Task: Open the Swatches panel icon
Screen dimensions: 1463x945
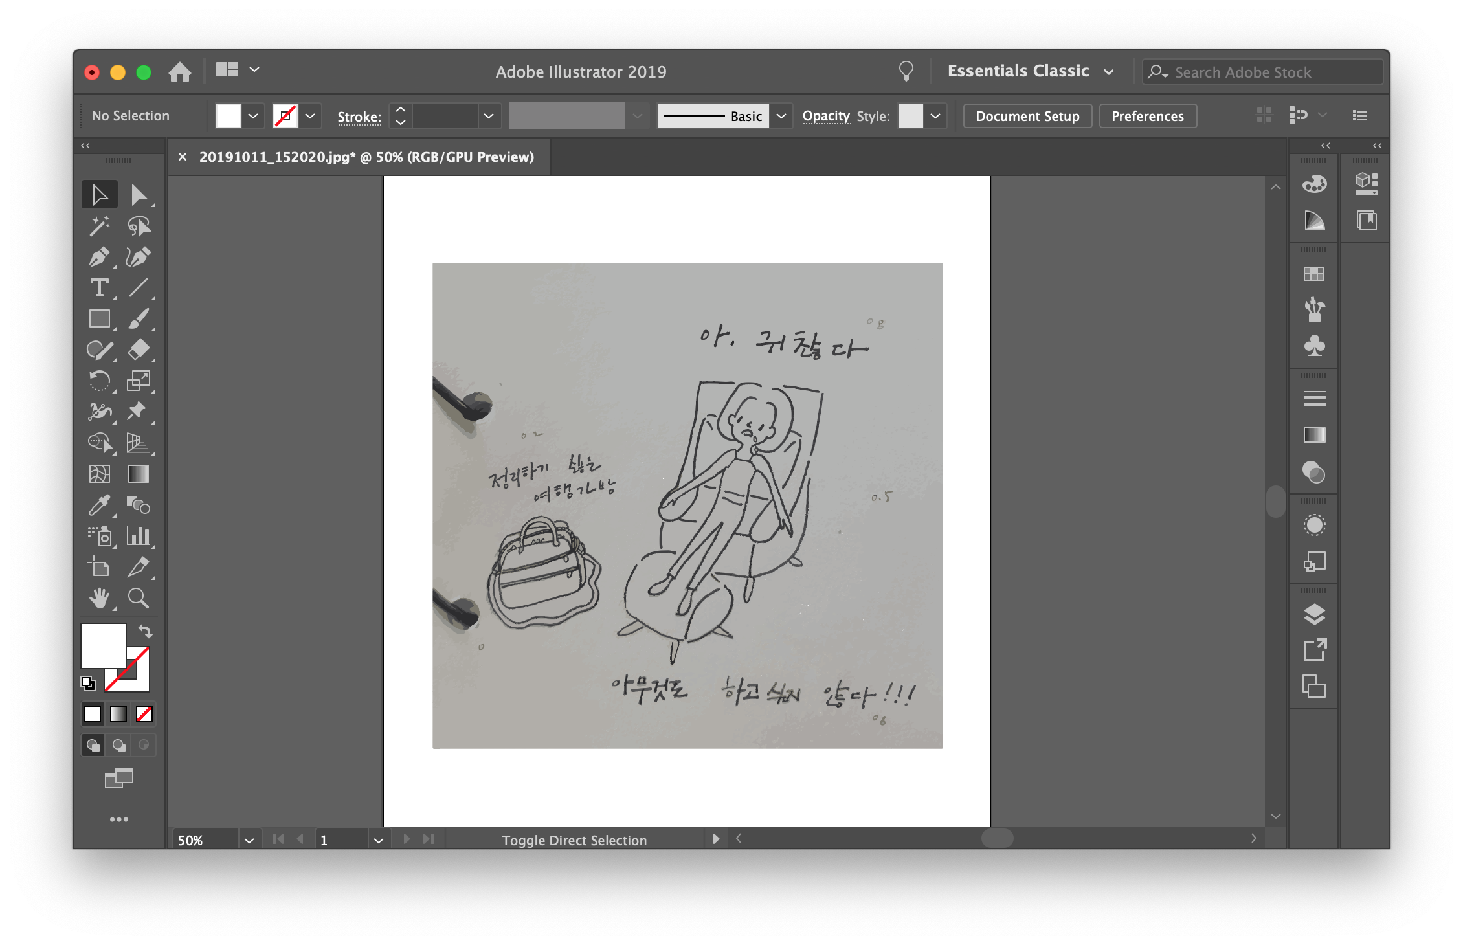Action: click(1314, 274)
